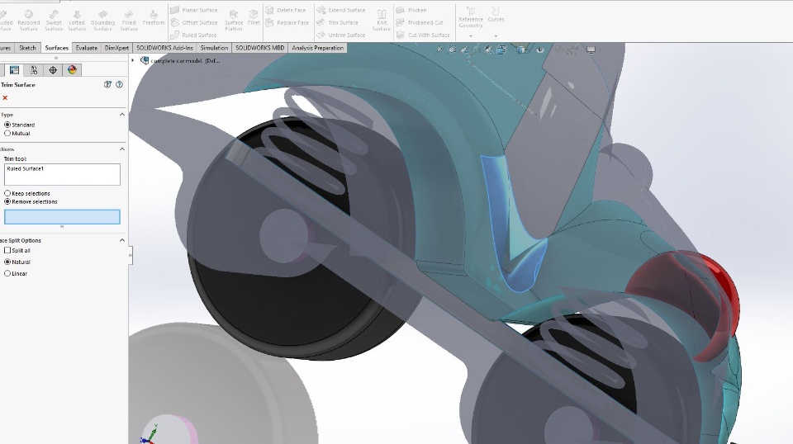Choose the Ruled Surface tool

tap(193, 35)
